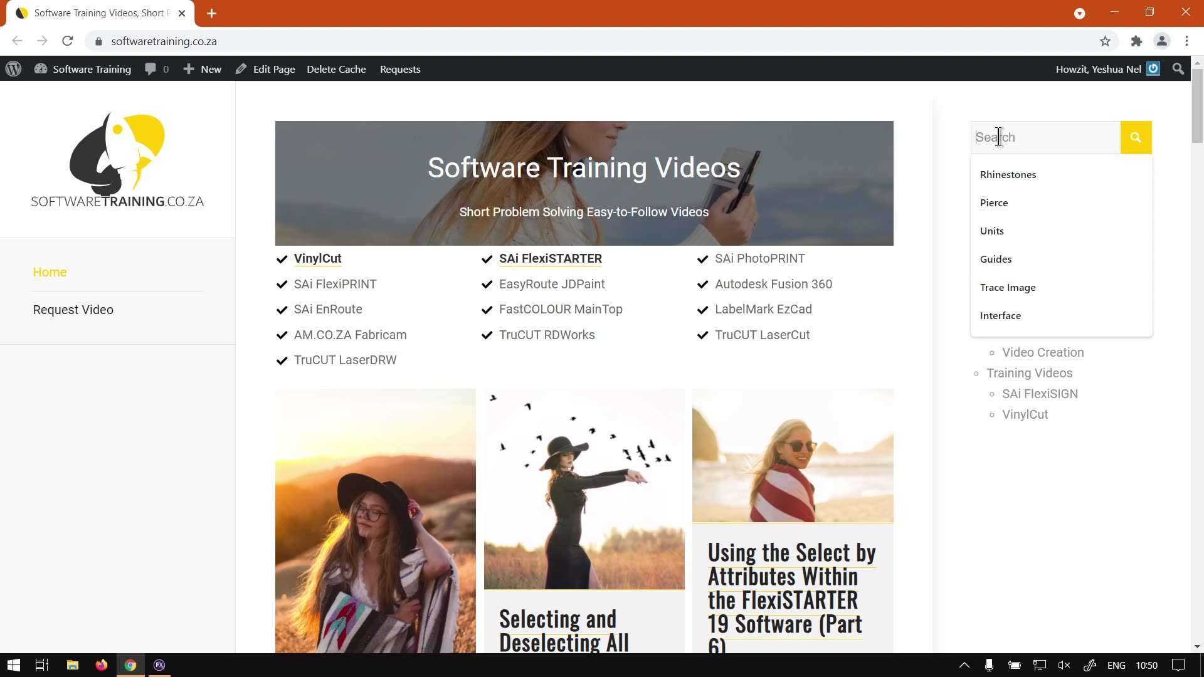This screenshot has width=1204, height=677.
Task: Reload the page
Action: coord(68,41)
